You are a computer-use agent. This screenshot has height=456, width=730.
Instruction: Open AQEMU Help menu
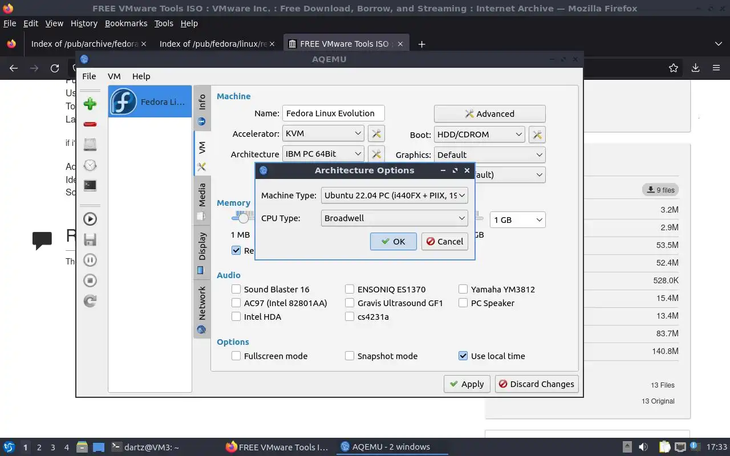[x=141, y=76]
